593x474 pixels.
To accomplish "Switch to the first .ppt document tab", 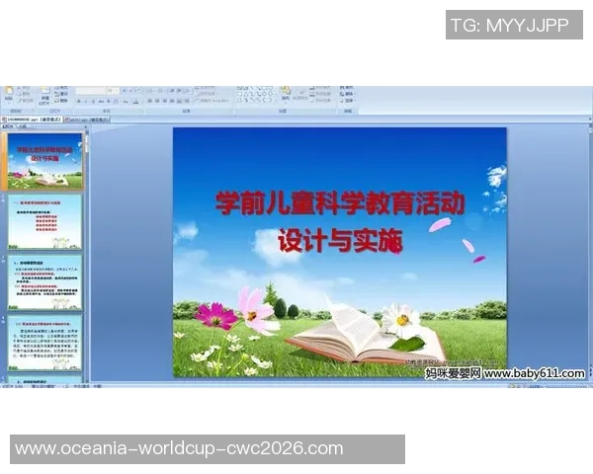I will [x=32, y=119].
